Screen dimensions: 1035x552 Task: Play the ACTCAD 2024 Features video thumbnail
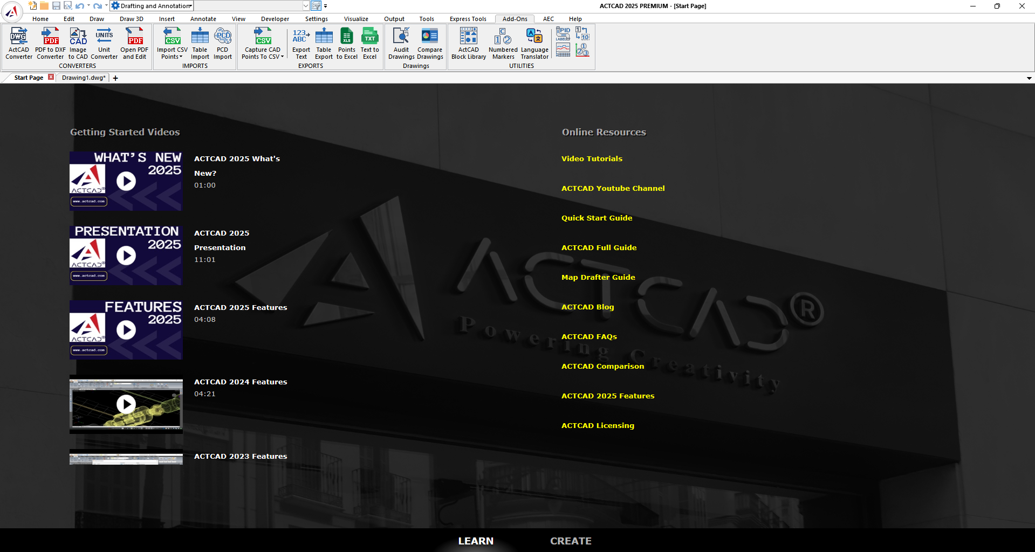tap(126, 404)
